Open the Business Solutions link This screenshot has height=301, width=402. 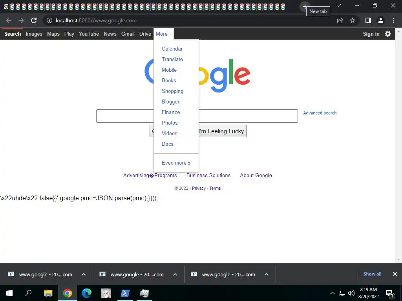coord(208,175)
